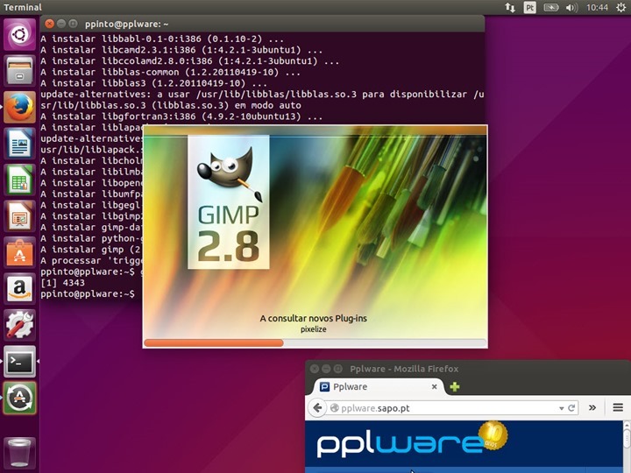Open the URL history dropdown arrow
Screen dimensions: 631x473
pyautogui.click(x=561, y=408)
